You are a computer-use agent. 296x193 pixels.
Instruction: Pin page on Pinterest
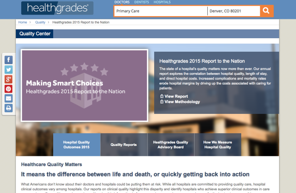[x=8, y=89]
